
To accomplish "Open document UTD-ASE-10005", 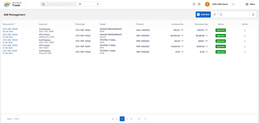I will pyautogui.click(x=10, y=29).
